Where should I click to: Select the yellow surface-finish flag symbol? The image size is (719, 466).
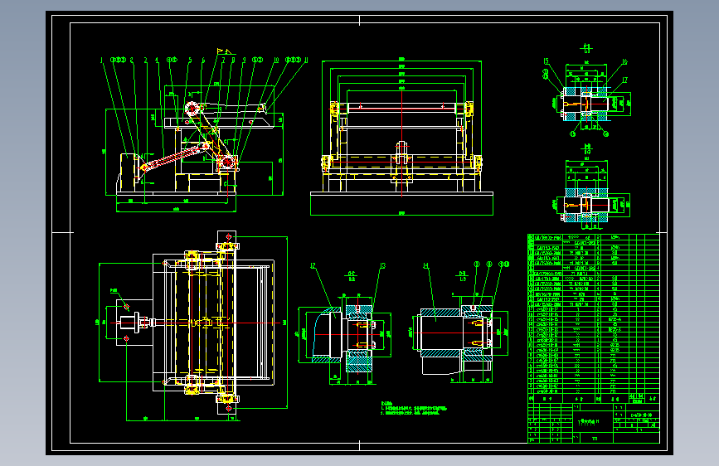coord(224,51)
